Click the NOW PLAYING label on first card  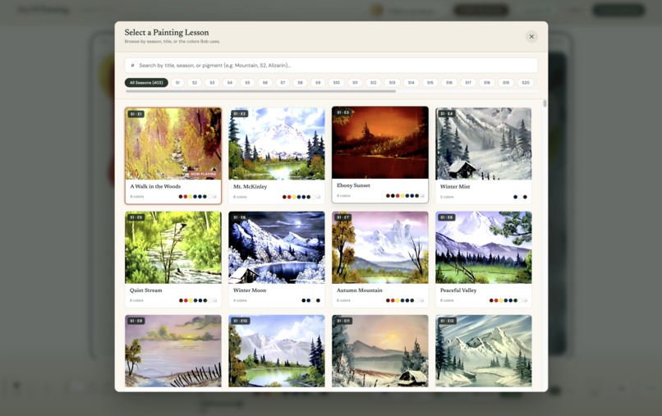203,174
